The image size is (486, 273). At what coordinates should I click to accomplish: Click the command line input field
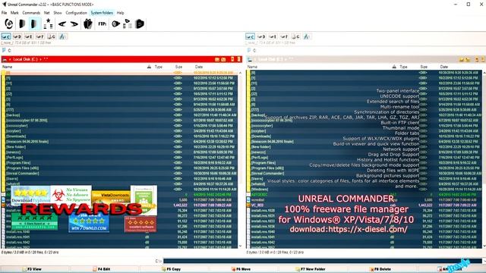point(322,261)
